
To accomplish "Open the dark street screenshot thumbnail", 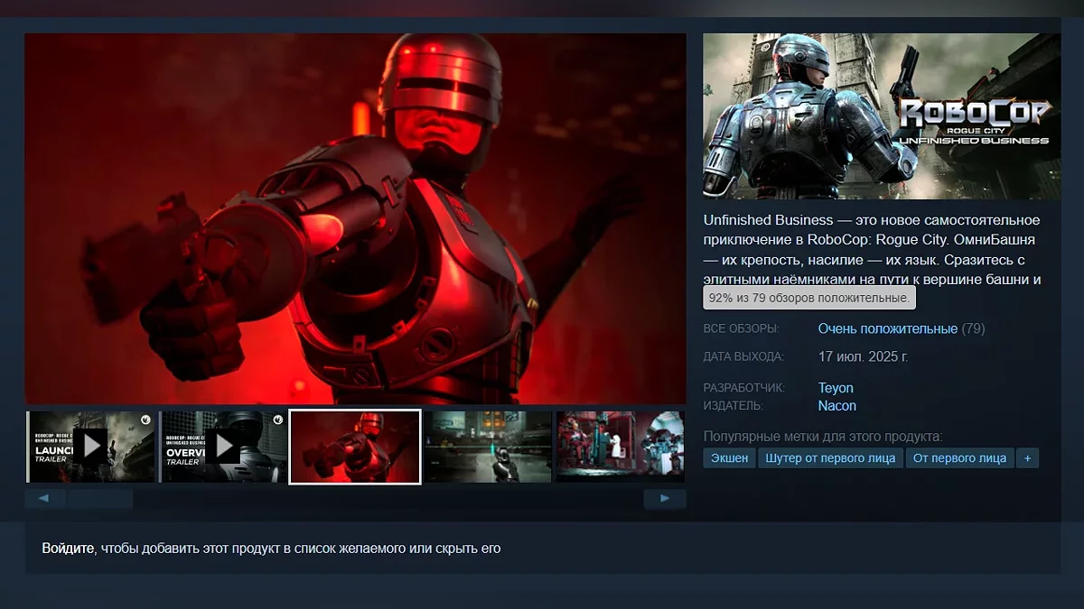I will [487, 447].
